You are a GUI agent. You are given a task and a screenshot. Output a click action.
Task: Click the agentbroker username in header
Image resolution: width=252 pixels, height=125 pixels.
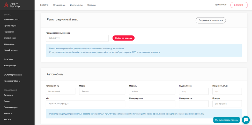[221, 5]
